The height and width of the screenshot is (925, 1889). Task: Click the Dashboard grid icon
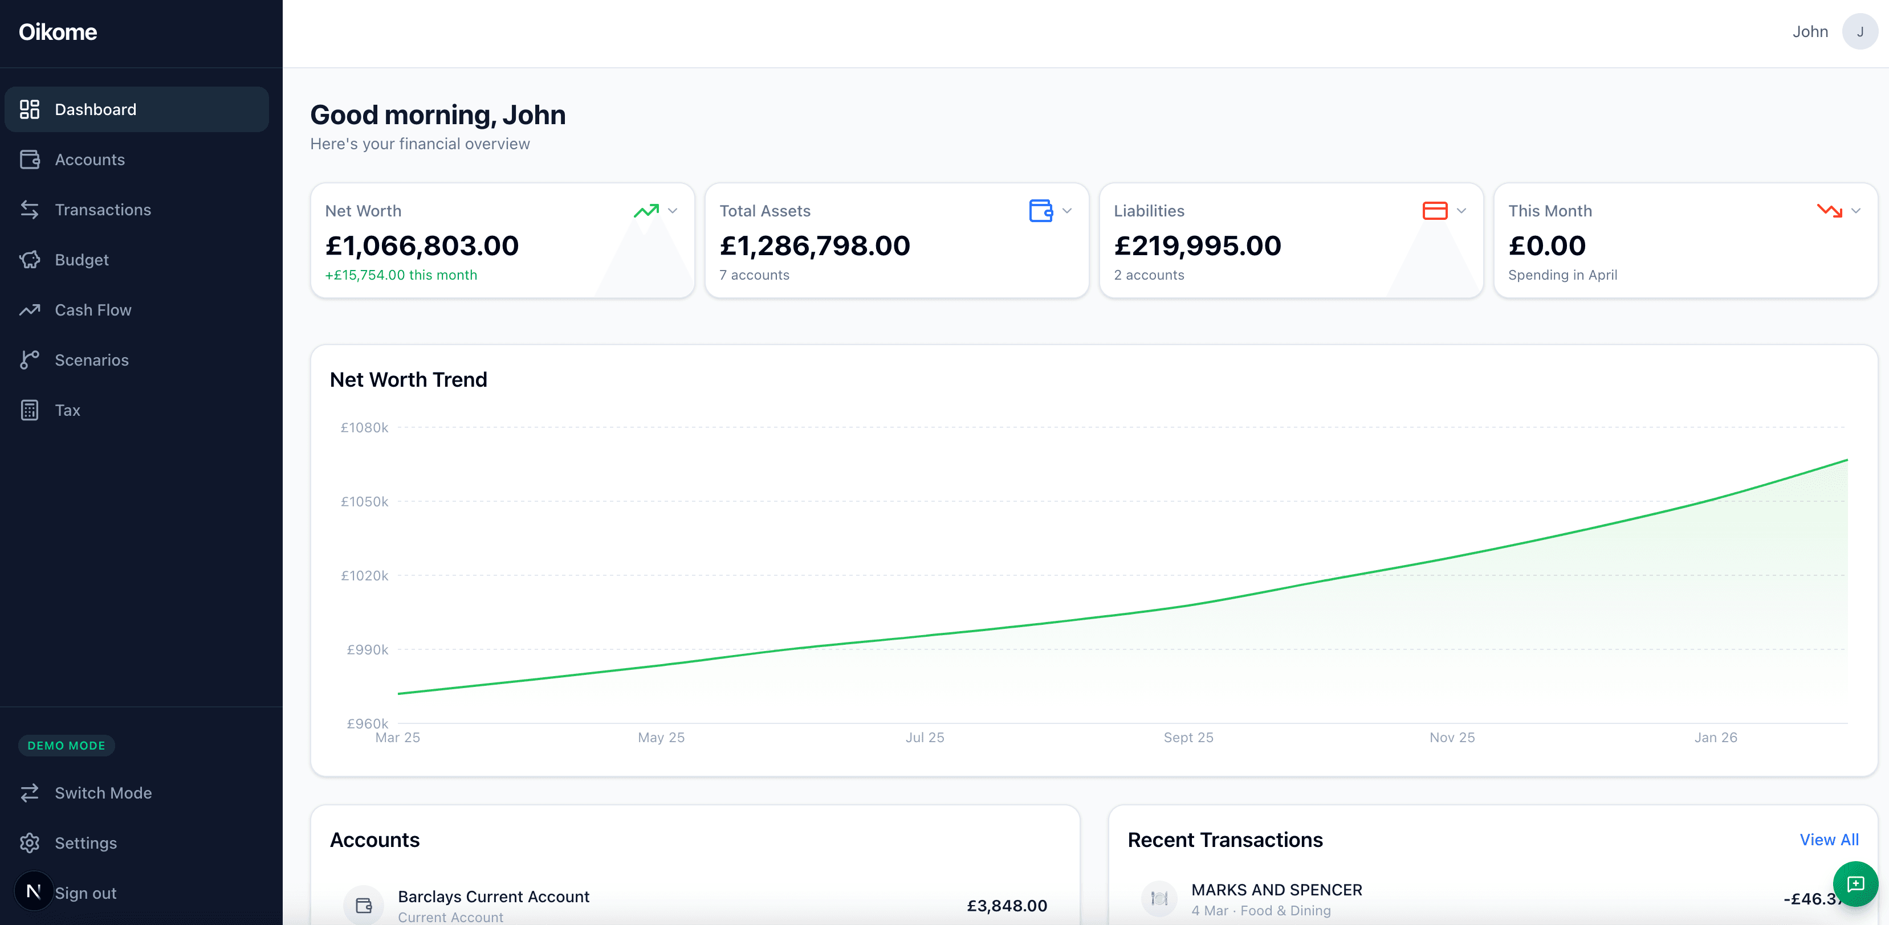coord(30,109)
